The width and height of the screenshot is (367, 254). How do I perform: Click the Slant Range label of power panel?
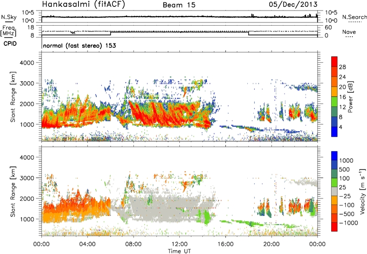[13, 97]
